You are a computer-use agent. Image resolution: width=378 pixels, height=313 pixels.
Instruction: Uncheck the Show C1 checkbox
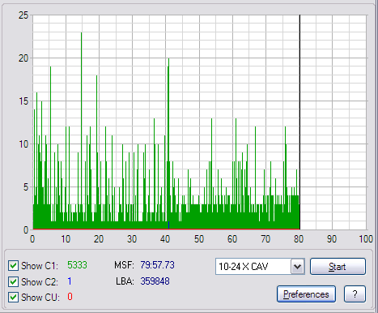coord(13,265)
